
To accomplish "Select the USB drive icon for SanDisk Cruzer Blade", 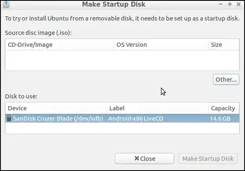I will [x=9, y=118].
